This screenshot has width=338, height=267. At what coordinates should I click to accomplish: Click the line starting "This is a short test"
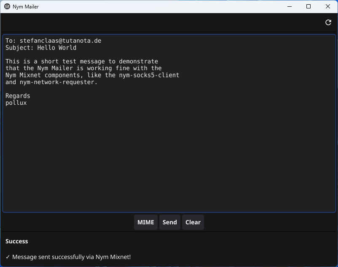[x=82, y=62]
